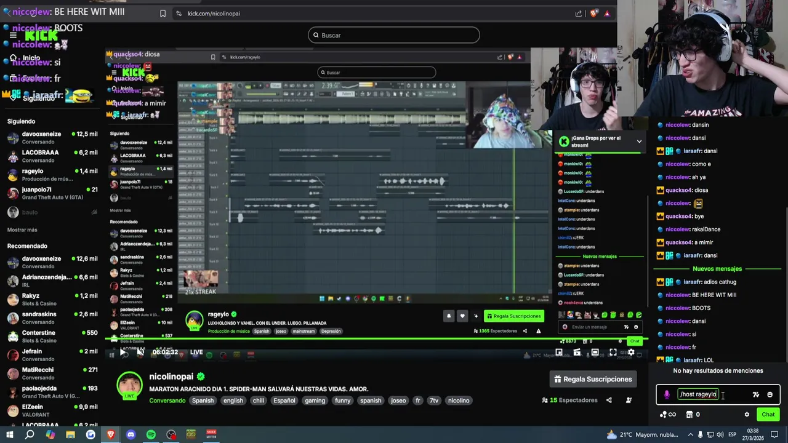Click green Regala Suscripciones on rageylo stream
The image size is (788, 443).
[x=513, y=316]
